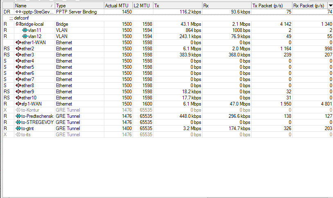The image size is (333, 198).
Task: Sort by the L2 MTU column header
Action: [143, 6]
